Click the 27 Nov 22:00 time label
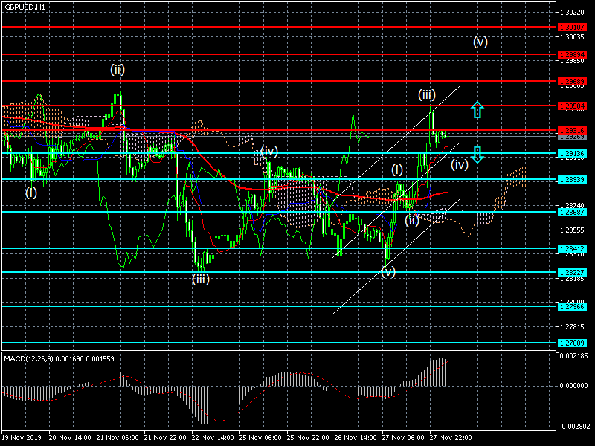595x446 pixels. [450, 438]
